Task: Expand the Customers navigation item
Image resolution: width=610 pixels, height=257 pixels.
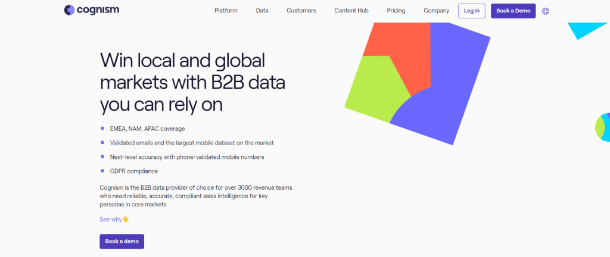Action: pyautogui.click(x=301, y=11)
